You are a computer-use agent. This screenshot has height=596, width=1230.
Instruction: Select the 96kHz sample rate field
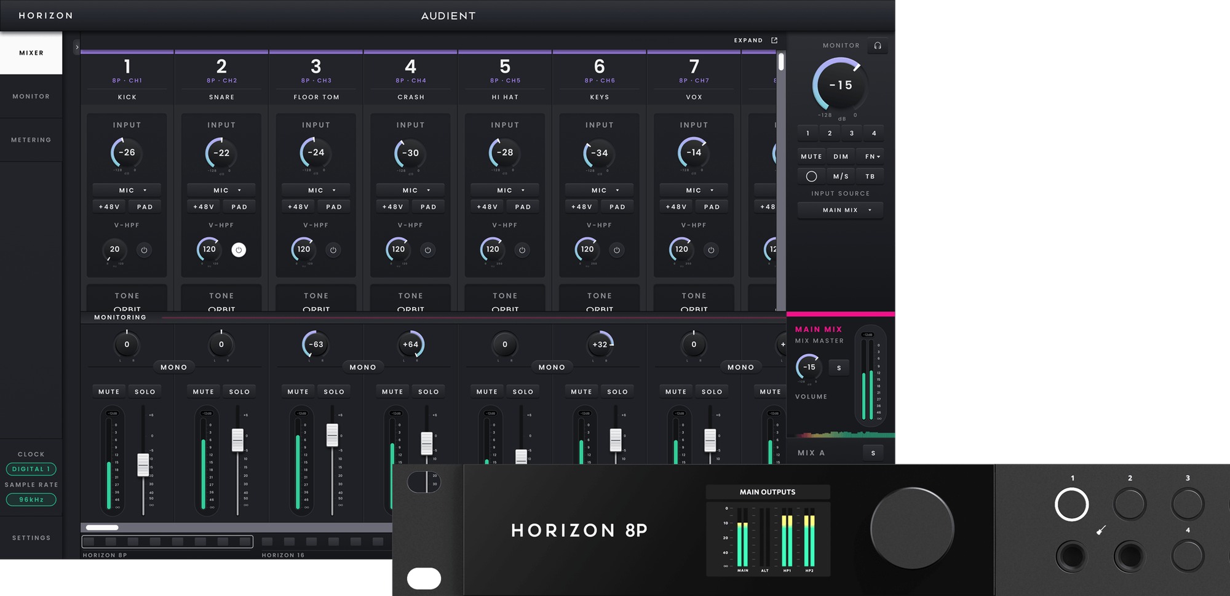(x=31, y=499)
